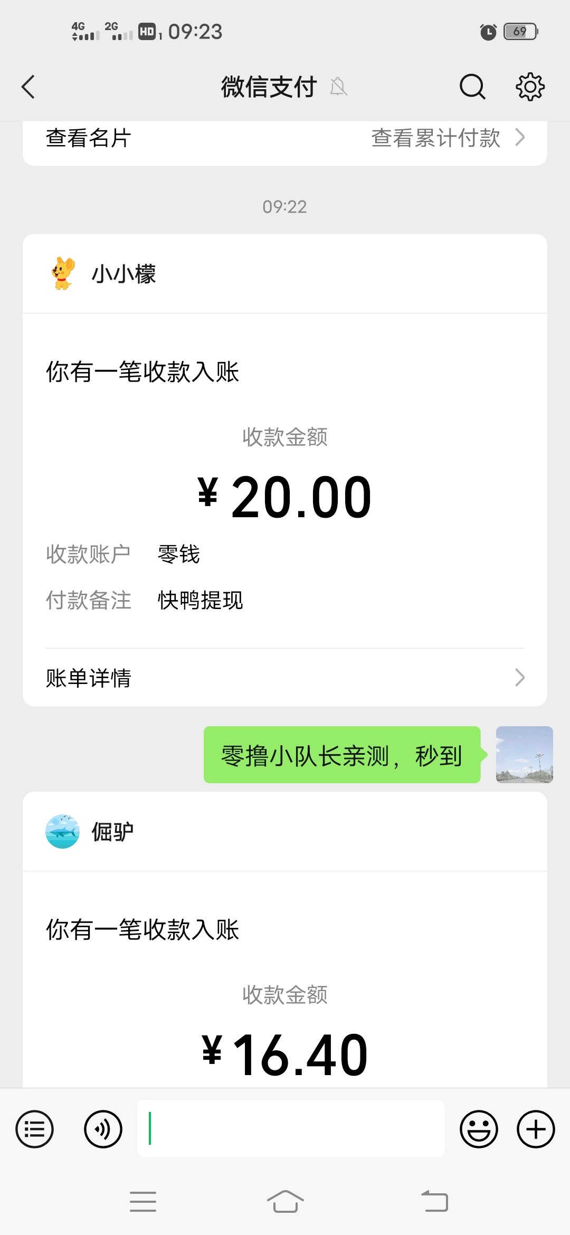570x1235 pixels.
Task: Tap the back arrow in the header
Action: [28, 87]
